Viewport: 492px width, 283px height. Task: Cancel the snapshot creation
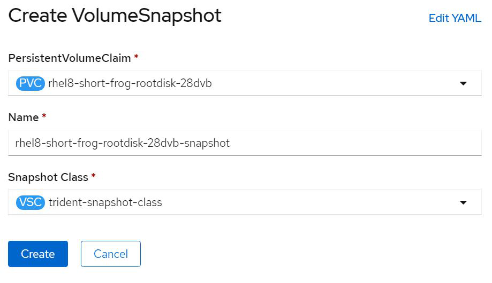tap(111, 254)
